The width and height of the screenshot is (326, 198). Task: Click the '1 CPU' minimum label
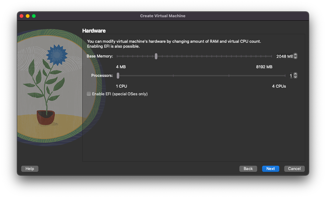click(x=121, y=86)
